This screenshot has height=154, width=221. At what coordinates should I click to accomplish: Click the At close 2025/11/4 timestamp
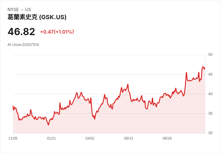pyautogui.click(x=23, y=45)
